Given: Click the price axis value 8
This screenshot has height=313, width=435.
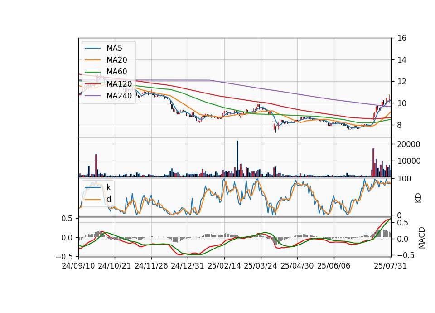Looking at the screenshot, I should coord(400,125).
